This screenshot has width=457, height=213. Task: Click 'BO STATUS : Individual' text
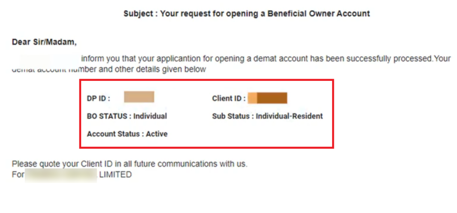(127, 116)
